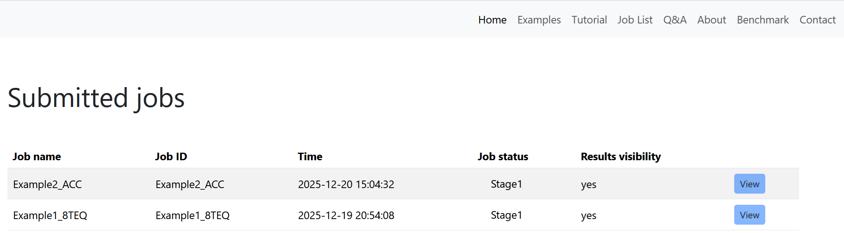The width and height of the screenshot is (844, 233).
Task: Select timestamp 2025-12-19 20:54:08
Action: [346, 216]
